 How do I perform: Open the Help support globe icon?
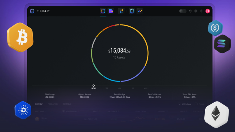click(x=196, y=11)
